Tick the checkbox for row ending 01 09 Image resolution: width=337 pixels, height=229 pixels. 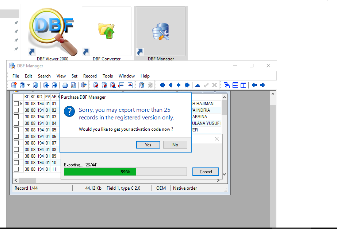tap(16, 156)
